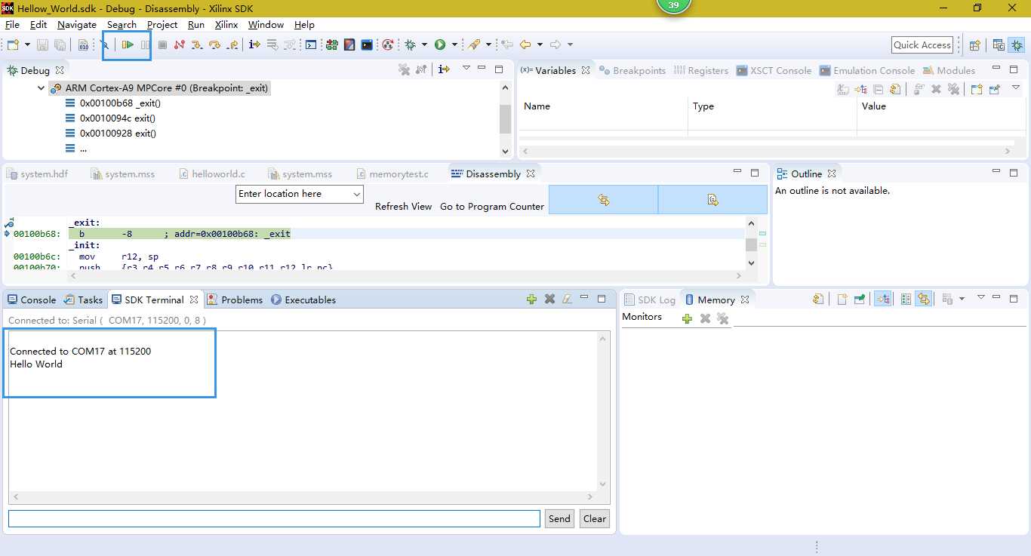Open dropdown next to Debug bug icon
Screen dimensions: 1031x556
pos(424,45)
